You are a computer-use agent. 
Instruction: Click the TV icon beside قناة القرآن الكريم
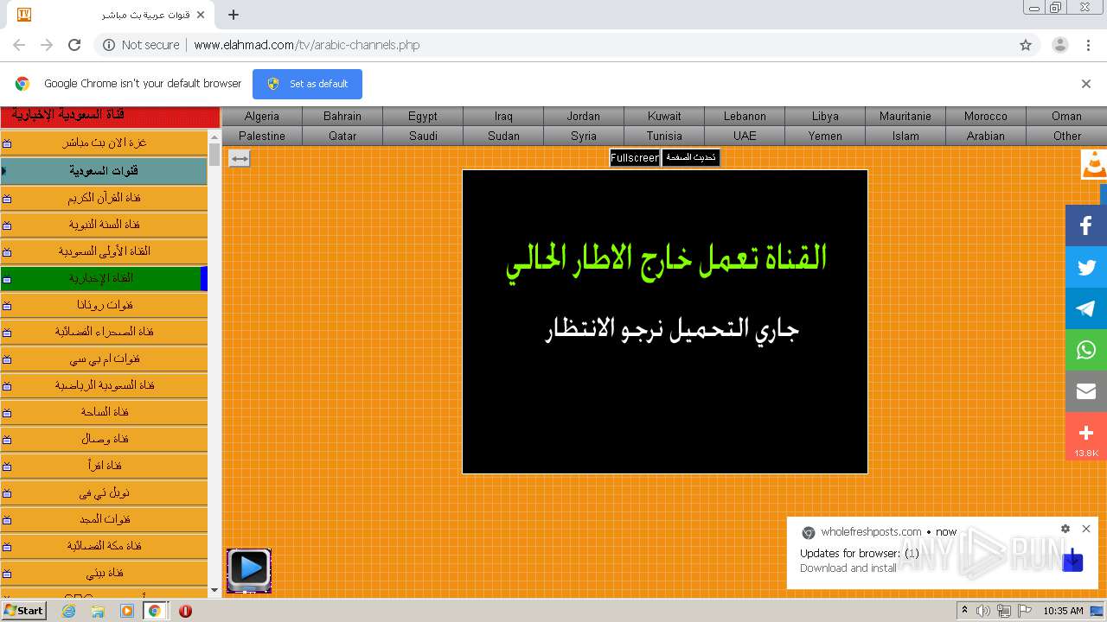tap(7, 198)
